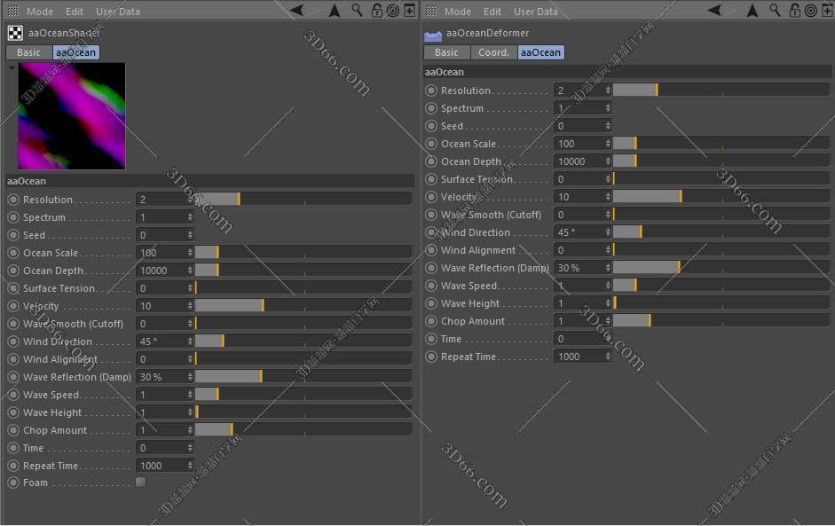Switch to the Coord. tab
The image size is (835, 526).
coord(493,52)
